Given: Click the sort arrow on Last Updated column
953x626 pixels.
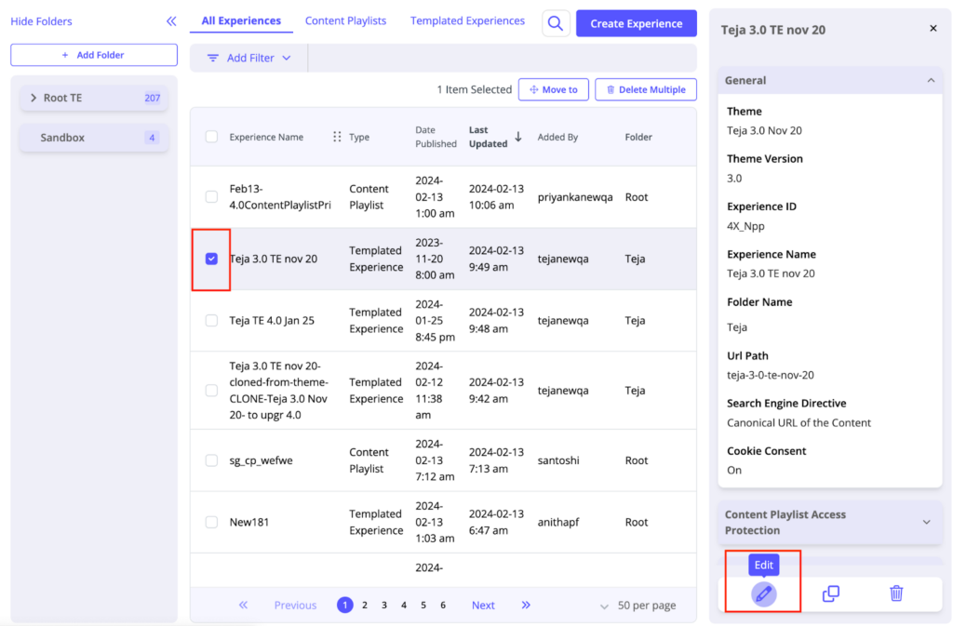Looking at the screenshot, I should (517, 136).
